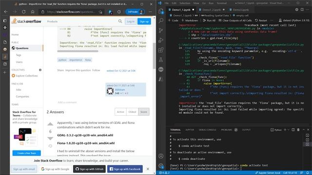
Task: Click browser back arrow
Action: click(x=6, y=12)
